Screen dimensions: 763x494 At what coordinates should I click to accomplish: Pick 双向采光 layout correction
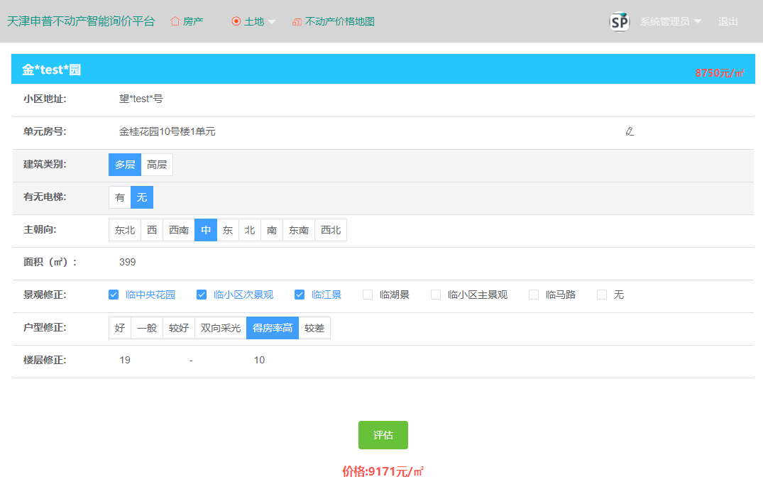[220, 328]
